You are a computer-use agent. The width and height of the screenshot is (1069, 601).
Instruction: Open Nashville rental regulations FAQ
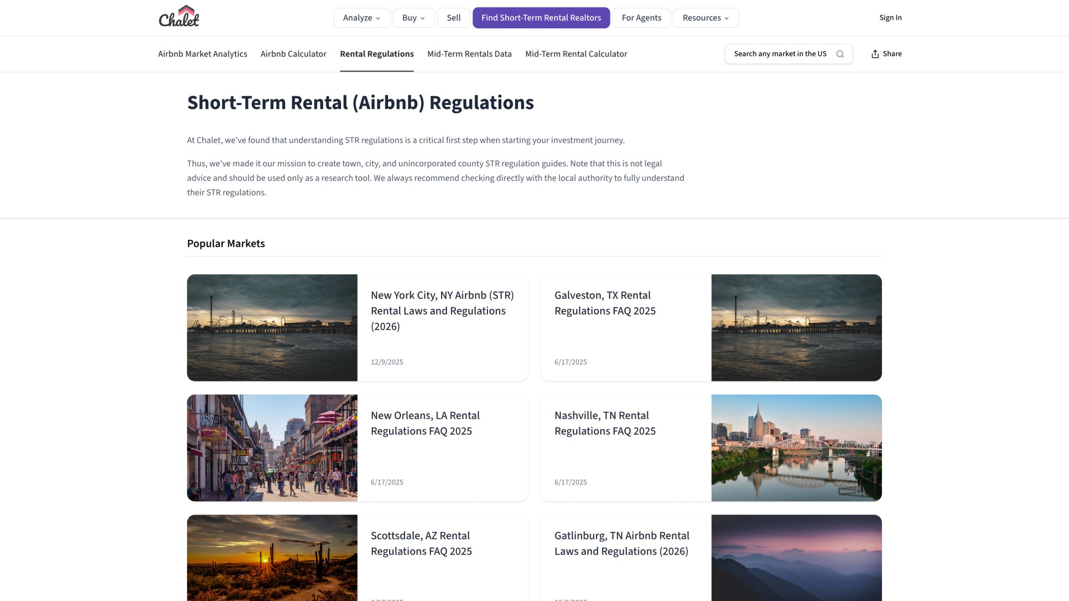pyautogui.click(x=605, y=423)
